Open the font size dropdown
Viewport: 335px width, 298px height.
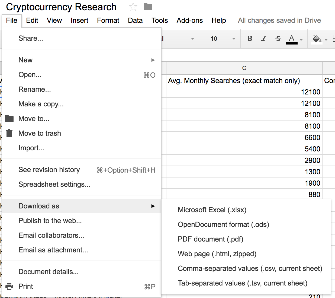[x=221, y=39]
